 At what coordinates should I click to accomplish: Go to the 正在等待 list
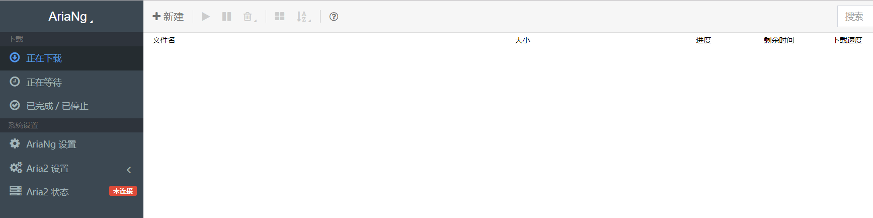pyautogui.click(x=44, y=82)
